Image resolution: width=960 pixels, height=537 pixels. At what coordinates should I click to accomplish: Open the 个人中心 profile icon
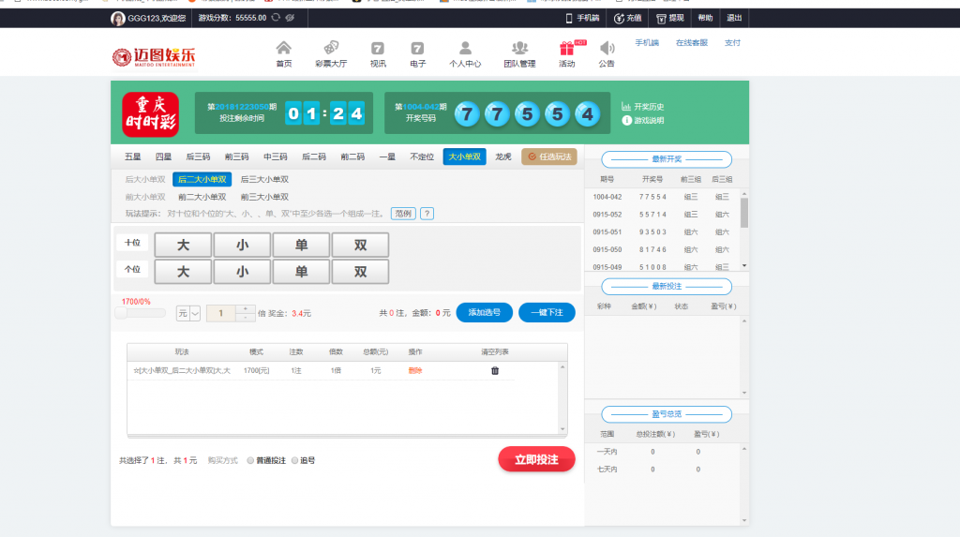465,49
